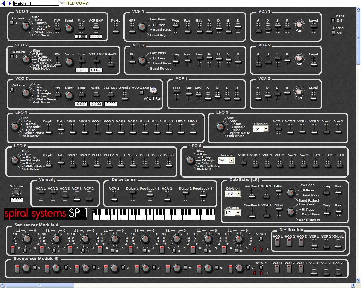This screenshot has width=361, height=288.
Task: Click the VCA 1 Pan knob
Action: tap(299, 25)
